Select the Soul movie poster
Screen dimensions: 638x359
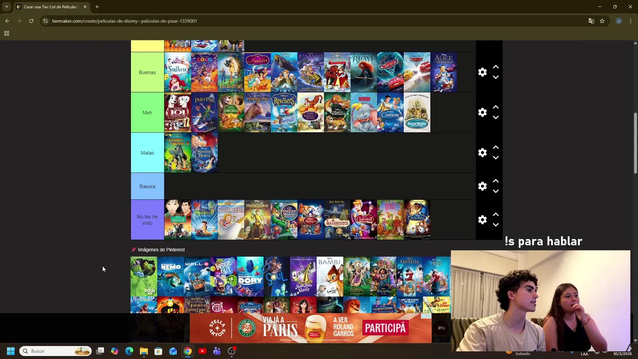(x=277, y=277)
